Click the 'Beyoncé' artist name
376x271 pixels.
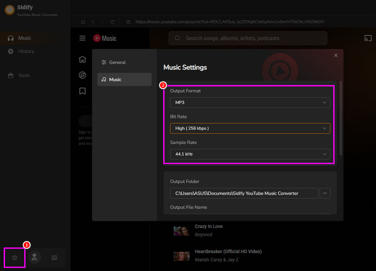coord(204,234)
